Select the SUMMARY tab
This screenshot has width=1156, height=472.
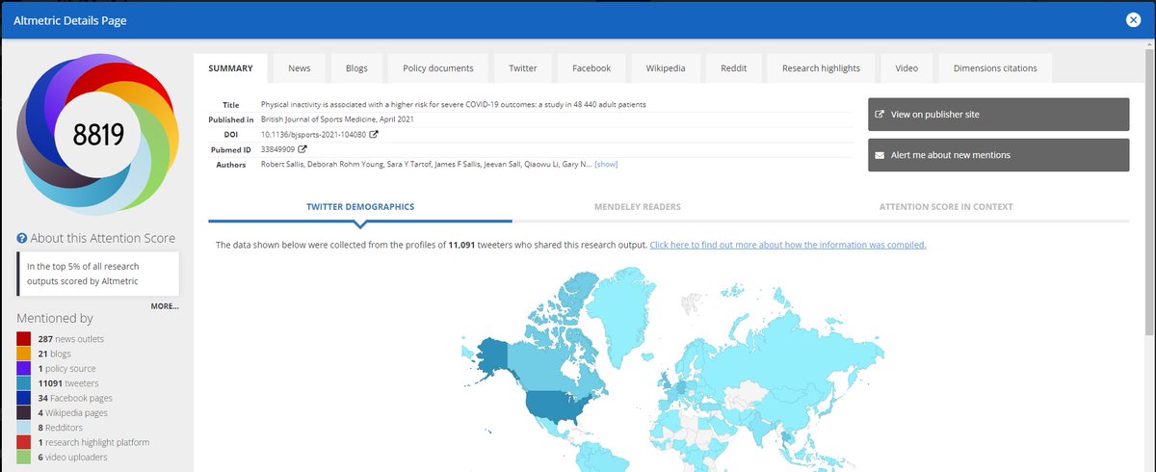230,68
